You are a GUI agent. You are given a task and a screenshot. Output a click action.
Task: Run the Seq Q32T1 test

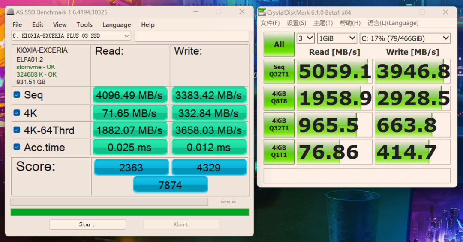pos(279,71)
